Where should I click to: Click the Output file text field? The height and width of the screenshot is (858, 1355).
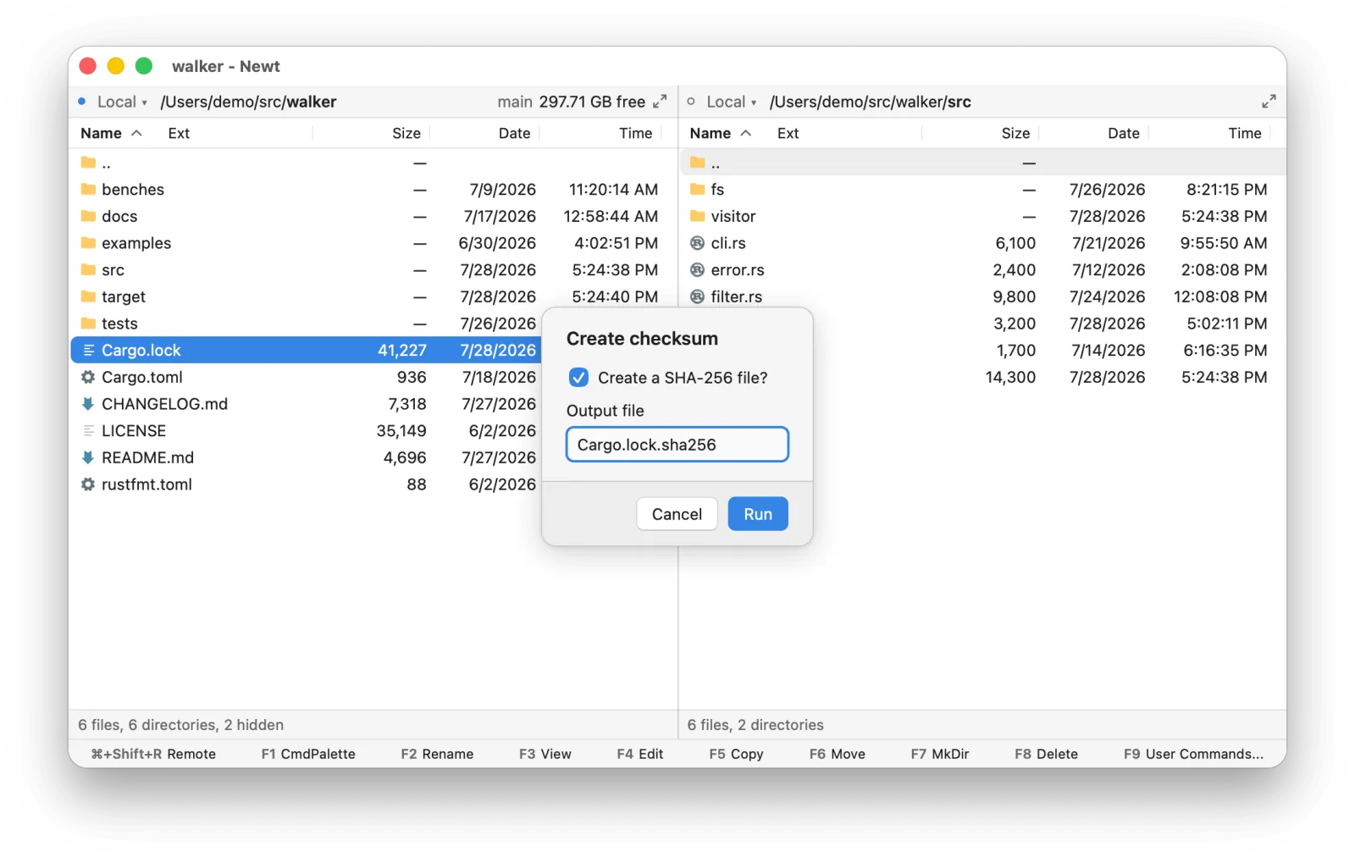(677, 445)
